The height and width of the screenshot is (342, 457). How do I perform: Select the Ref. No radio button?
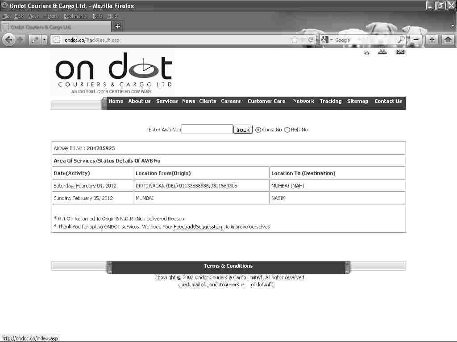(287, 130)
